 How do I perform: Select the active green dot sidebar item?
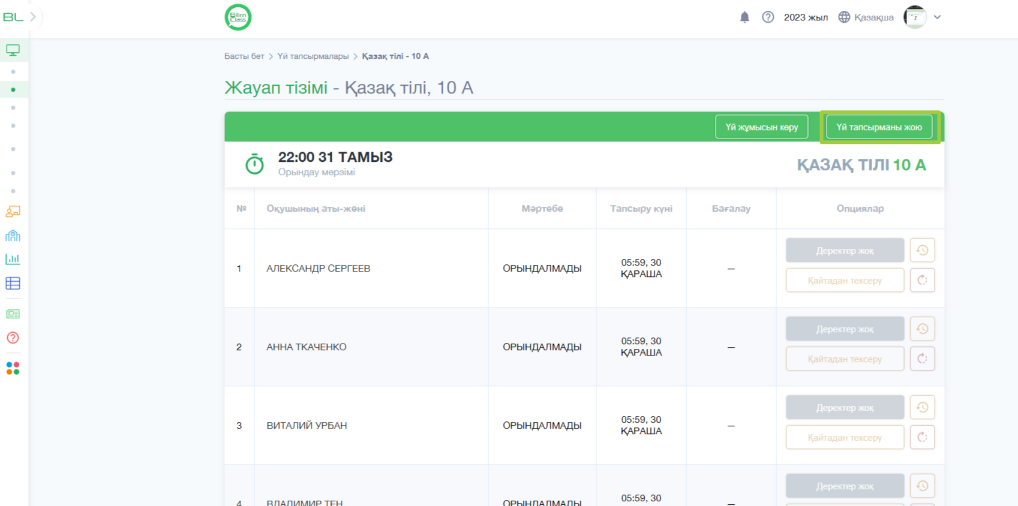click(13, 90)
